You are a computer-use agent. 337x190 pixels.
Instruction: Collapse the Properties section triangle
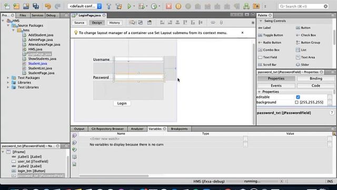click(x=259, y=92)
